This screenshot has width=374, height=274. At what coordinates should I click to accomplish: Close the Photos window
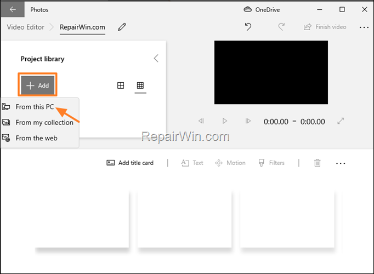click(365, 9)
